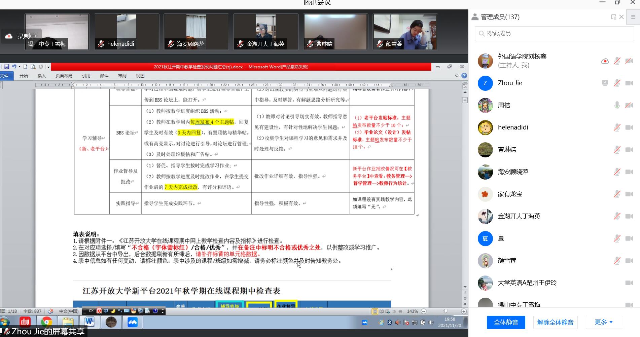Click the Undo arrow in Word toolbar

[14, 67]
